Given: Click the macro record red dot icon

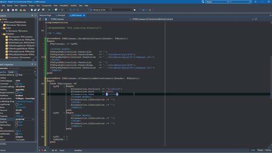Looking at the screenshot, I should coord(42,150).
